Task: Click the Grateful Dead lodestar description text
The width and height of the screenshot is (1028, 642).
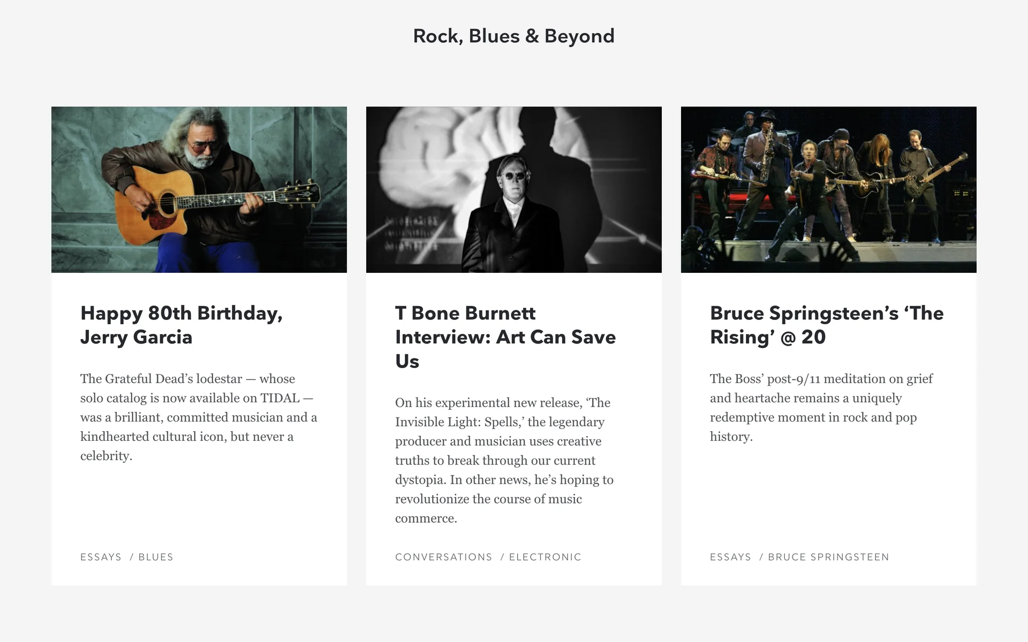Action: (x=199, y=417)
